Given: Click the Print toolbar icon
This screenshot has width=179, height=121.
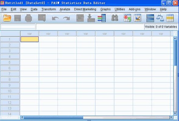Looking at the screenshot, I should 28,18.
